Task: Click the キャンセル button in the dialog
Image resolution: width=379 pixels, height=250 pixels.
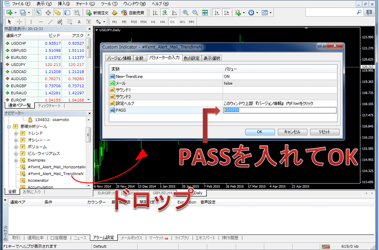Action: tap(292, 132)
